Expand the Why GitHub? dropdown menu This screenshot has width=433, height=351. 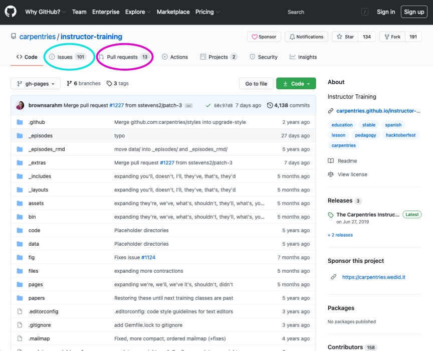click(x=45, y=11)
